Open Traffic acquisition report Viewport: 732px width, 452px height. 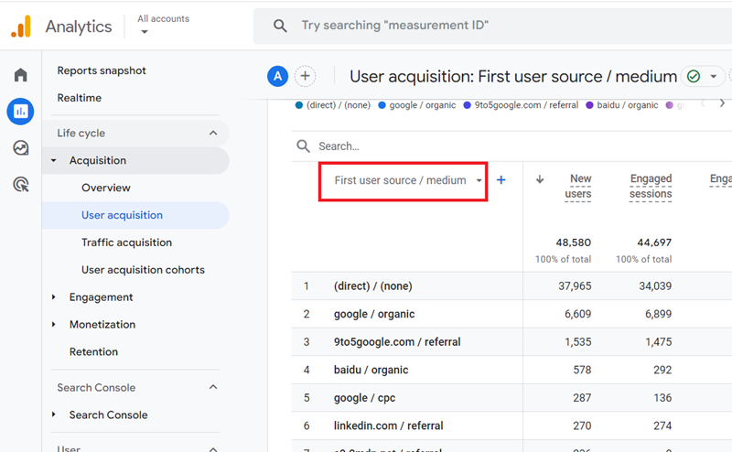(126, 242)
